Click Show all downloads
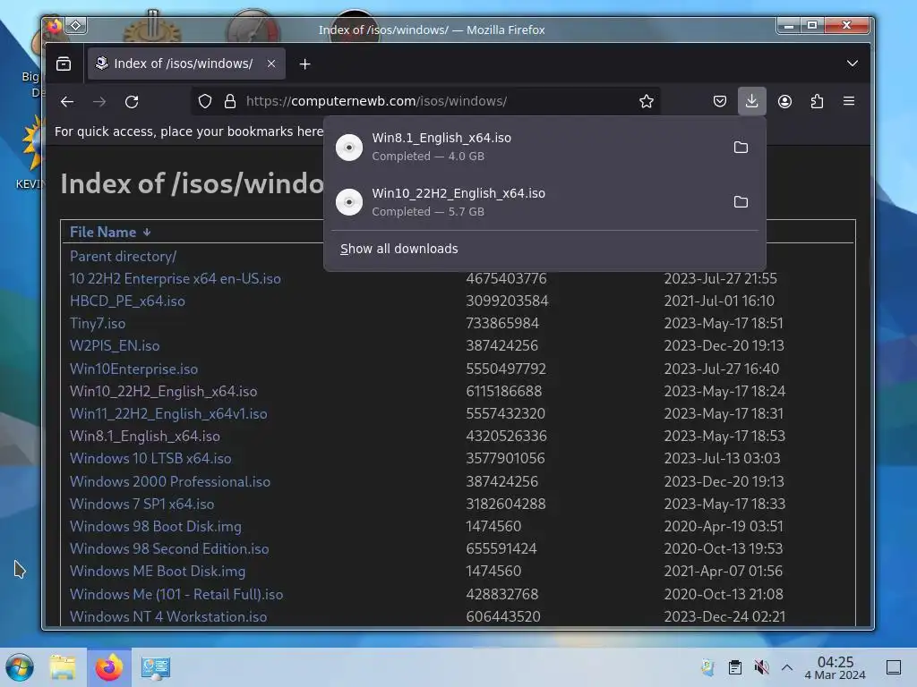The width and height of the screenshot is (917, 687). pos(399,249)
